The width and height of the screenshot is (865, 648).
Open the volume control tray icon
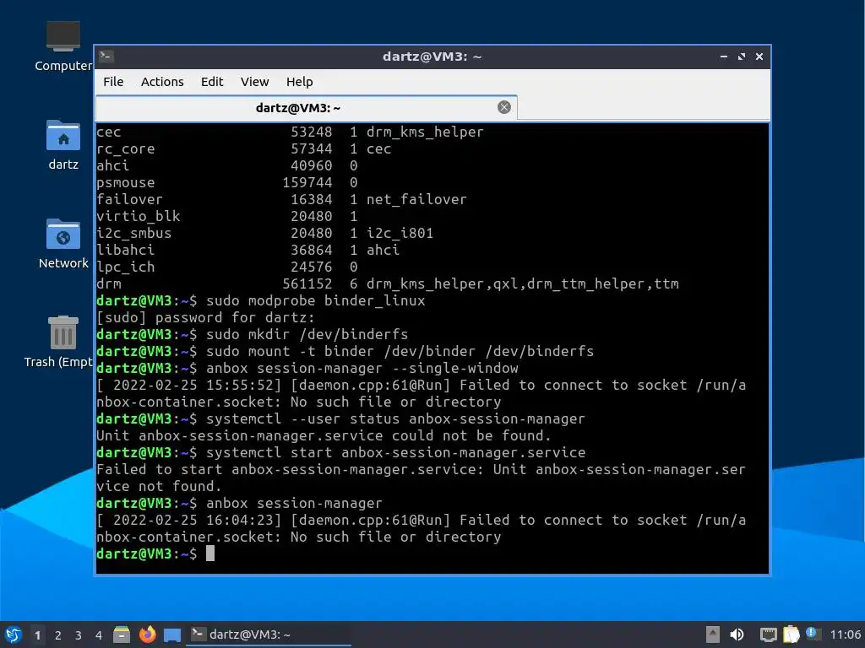[x=737, y=634]
